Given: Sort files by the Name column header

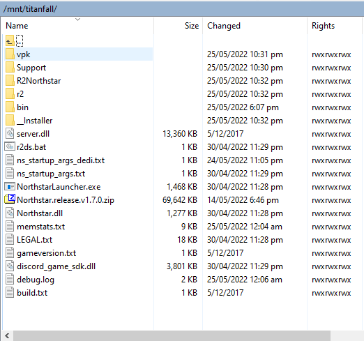Looking at the screenshot, I should [78, 26].
